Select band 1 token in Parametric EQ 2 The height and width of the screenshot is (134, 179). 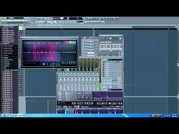pyautogui.click(x=29, y=52)
